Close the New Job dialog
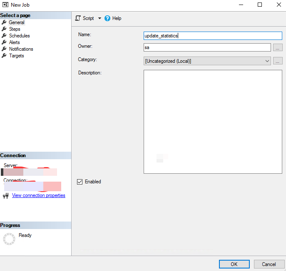 point(279,5)
